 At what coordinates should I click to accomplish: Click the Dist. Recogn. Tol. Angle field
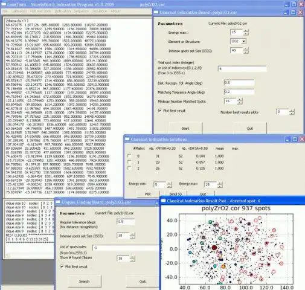coord(239,83)
